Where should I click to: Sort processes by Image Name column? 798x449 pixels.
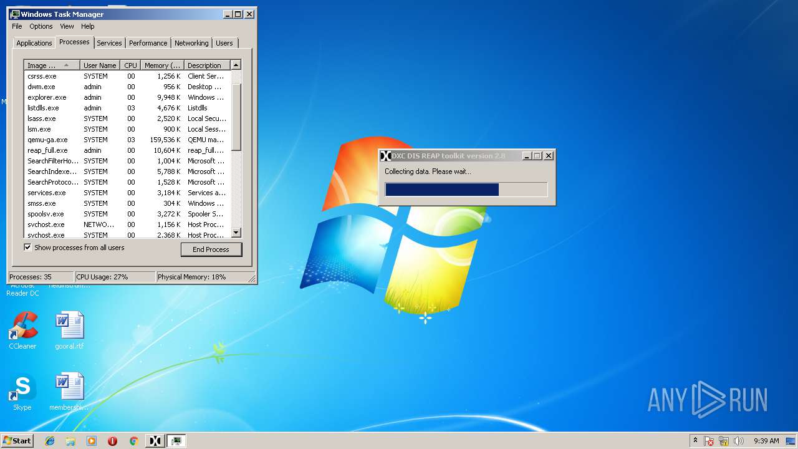click(x=52, y=65)
